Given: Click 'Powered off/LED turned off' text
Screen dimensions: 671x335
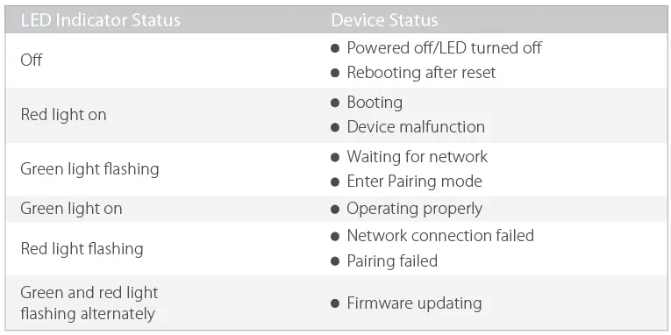Looking at the screenshot, I should coord(444,47).
